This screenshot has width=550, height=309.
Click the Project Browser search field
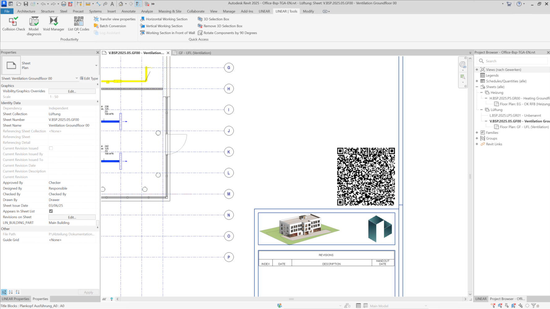[x=512, y=61]
